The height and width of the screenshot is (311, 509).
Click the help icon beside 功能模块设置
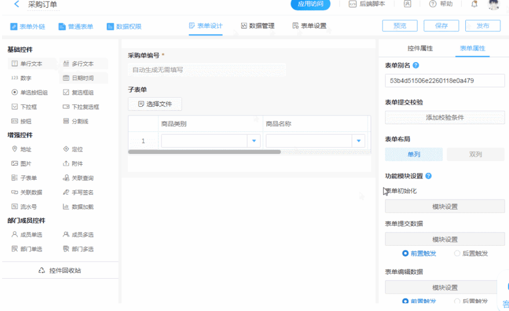tap(428, 176)
